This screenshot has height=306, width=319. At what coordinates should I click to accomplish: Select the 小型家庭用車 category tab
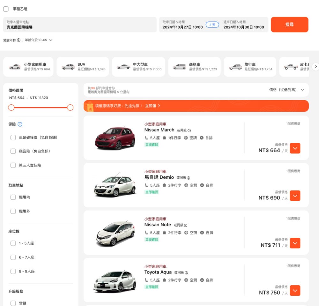29,67
